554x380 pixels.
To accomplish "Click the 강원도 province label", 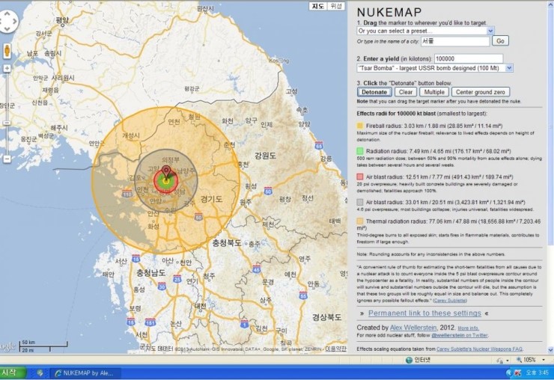I will (x=265, y=156).
